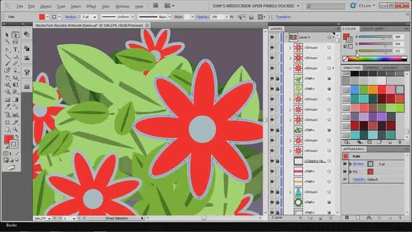Viewport: 412px width, 232px height.
Task: Select the Paintbrush tool
Action: (x=7, y=64)
